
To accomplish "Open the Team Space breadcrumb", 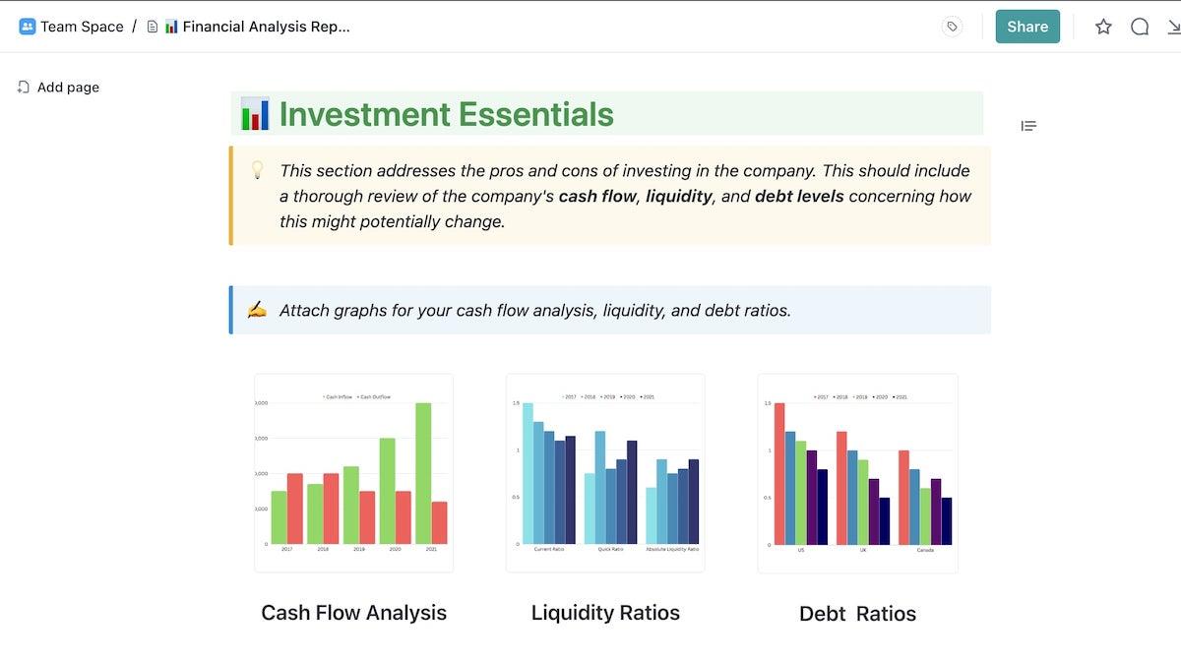I will tap(82, 27).
